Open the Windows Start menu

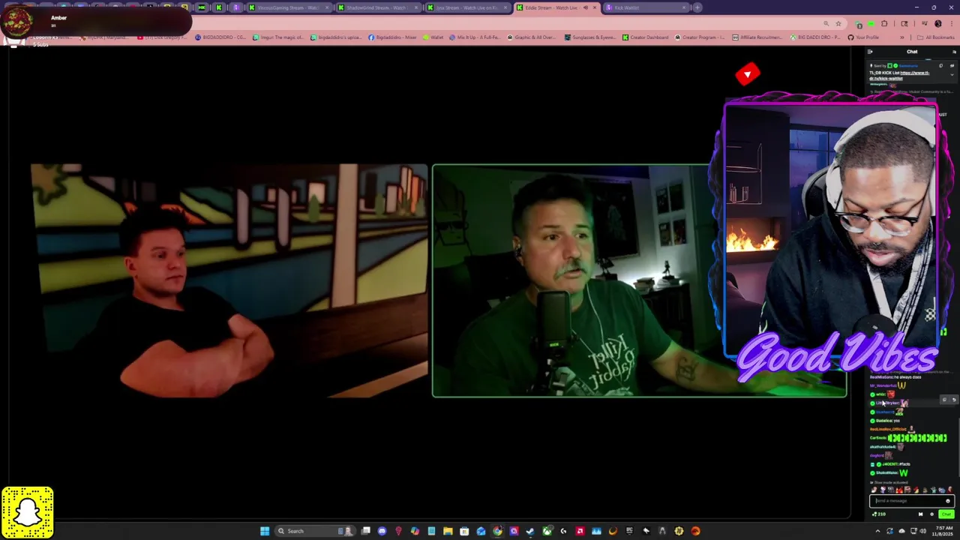tap(265, 531)
